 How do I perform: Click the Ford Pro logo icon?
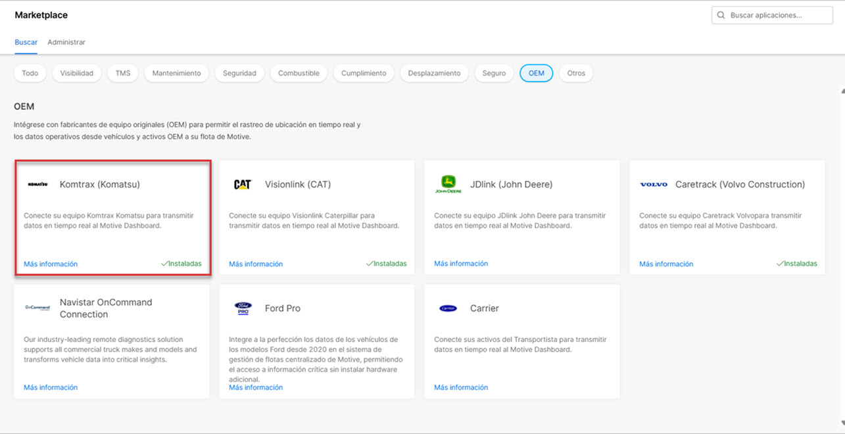tap(243, 308)
